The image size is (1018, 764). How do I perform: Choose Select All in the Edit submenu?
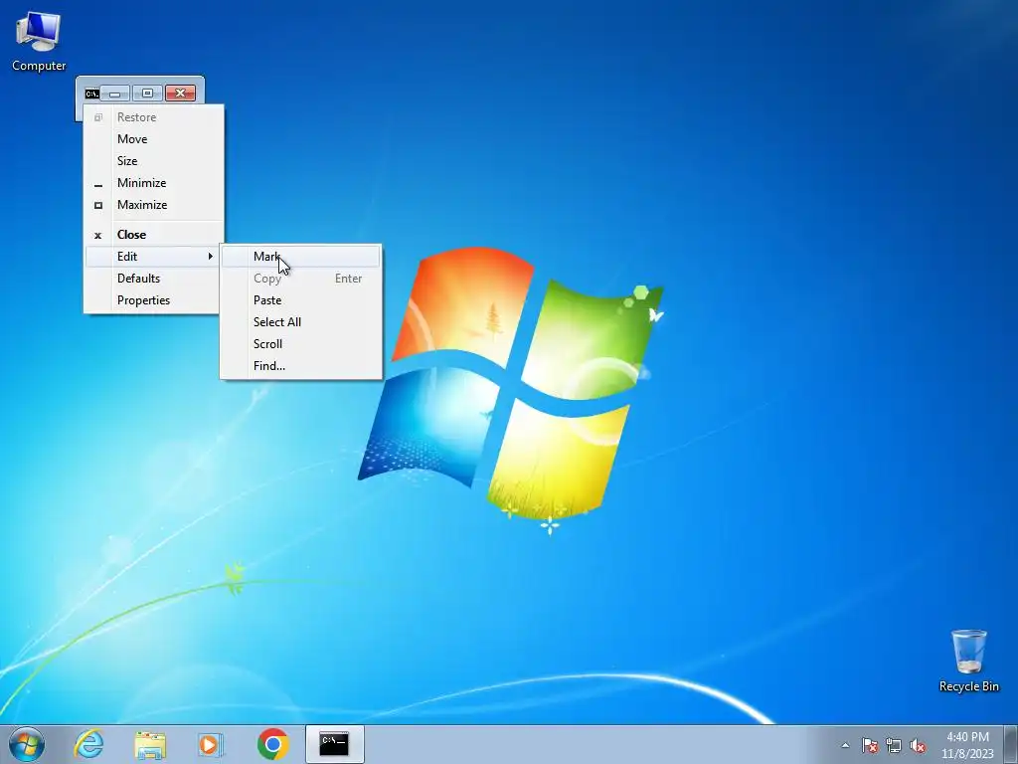[300, 322]
